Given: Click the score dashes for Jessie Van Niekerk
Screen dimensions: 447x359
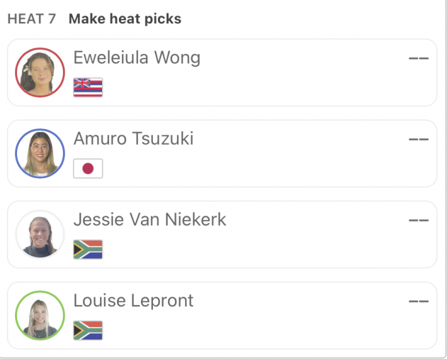Looking at the screenshot, I should coord(419,220).
